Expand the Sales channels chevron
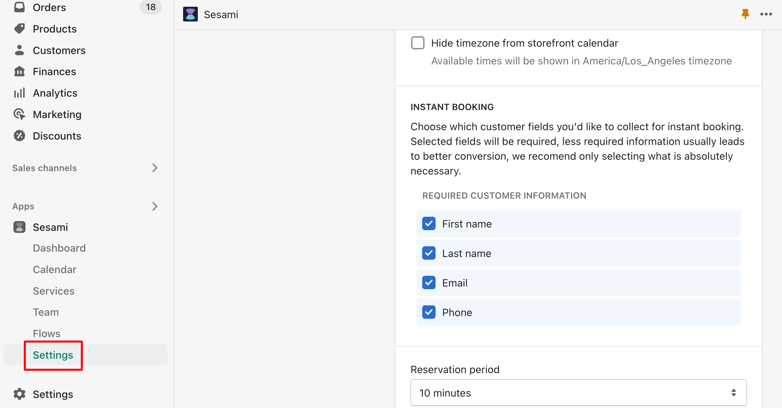The height and width of the screenshot is (408, 782). [x=155, y=168]
